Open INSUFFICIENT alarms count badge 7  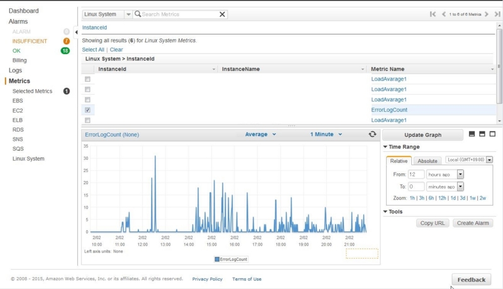67,41
